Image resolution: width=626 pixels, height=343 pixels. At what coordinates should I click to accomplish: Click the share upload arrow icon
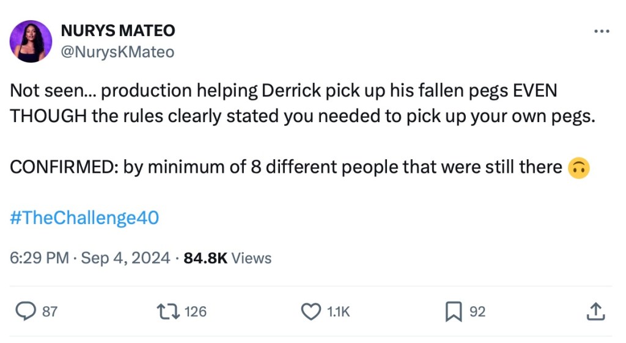click(595, 312)
